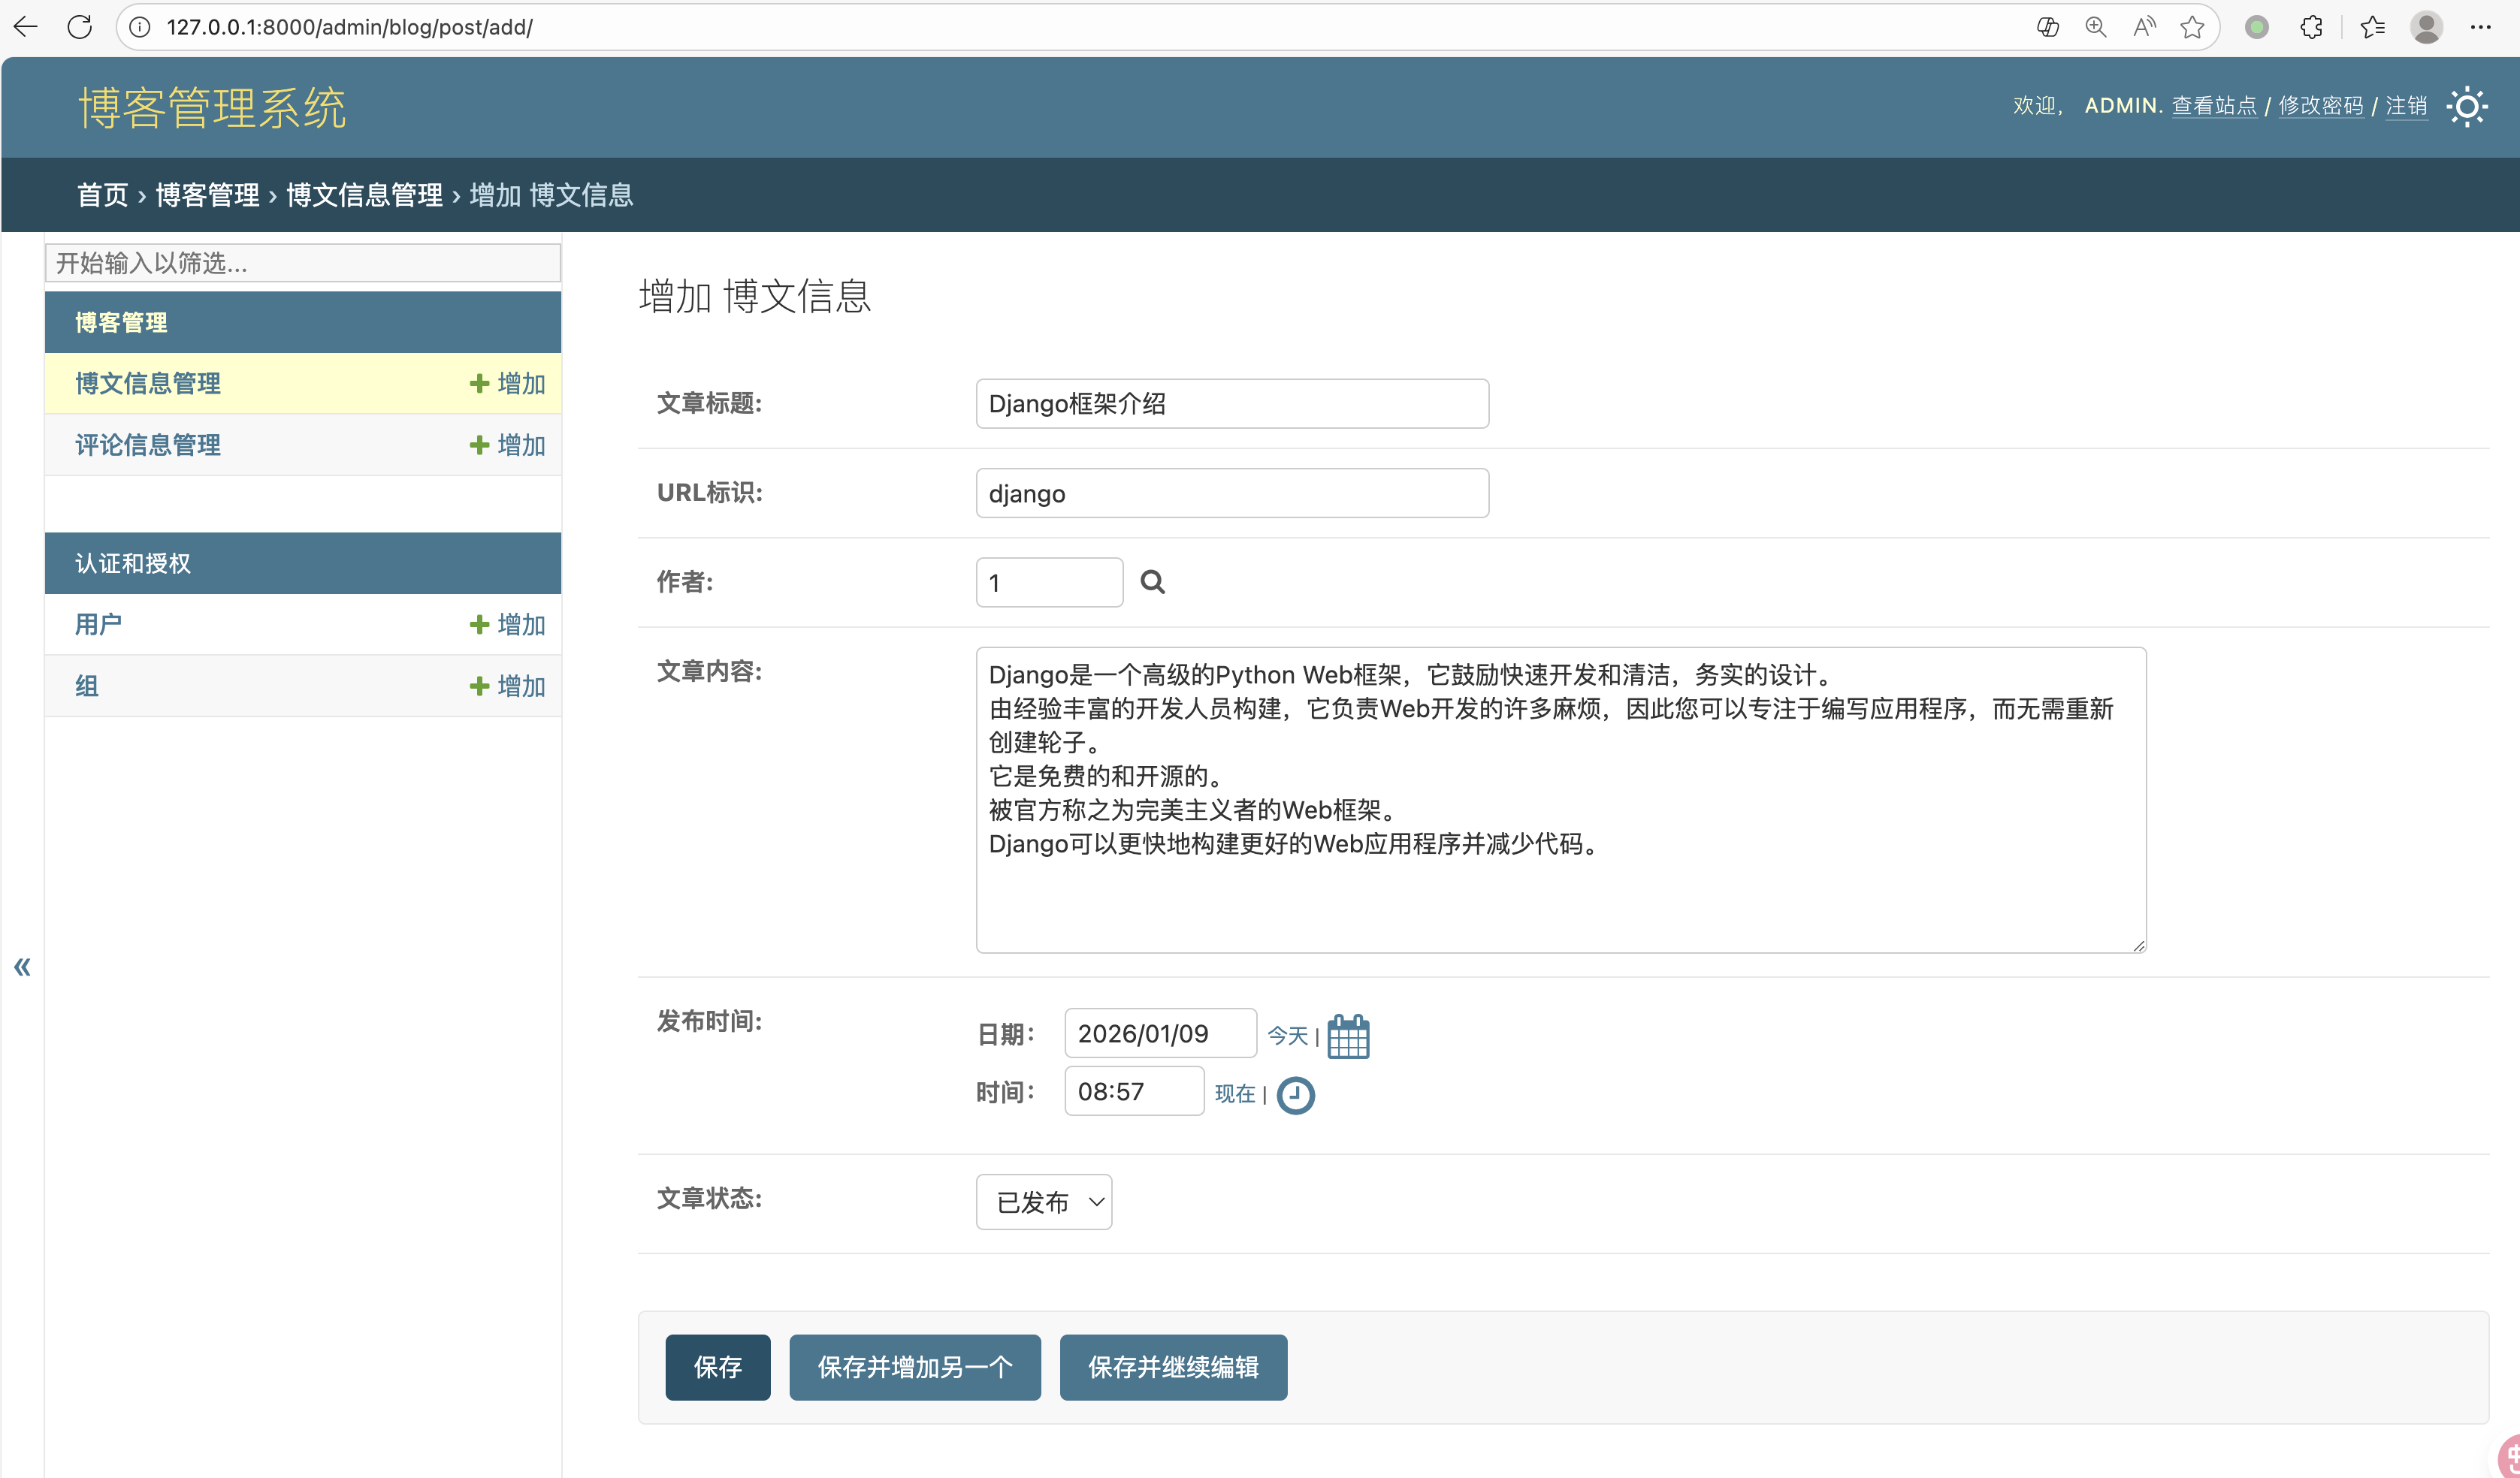Image resolution: width=2520 pixels, height=1478 pixels.
Task: Click 查看站点 link in header
Action: 2214,106
